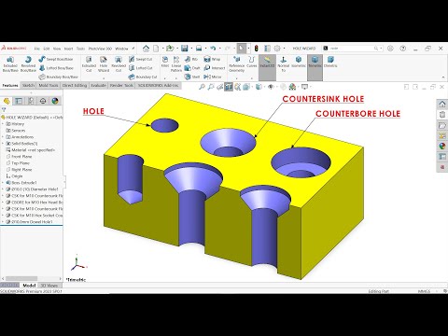Click the Options gear icon

click(x=277, y=49)
